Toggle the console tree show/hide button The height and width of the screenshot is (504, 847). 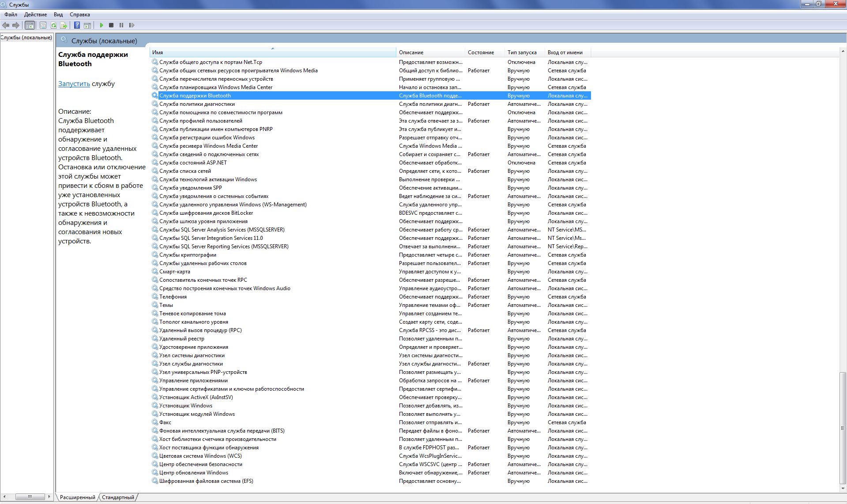coord(30,26)
